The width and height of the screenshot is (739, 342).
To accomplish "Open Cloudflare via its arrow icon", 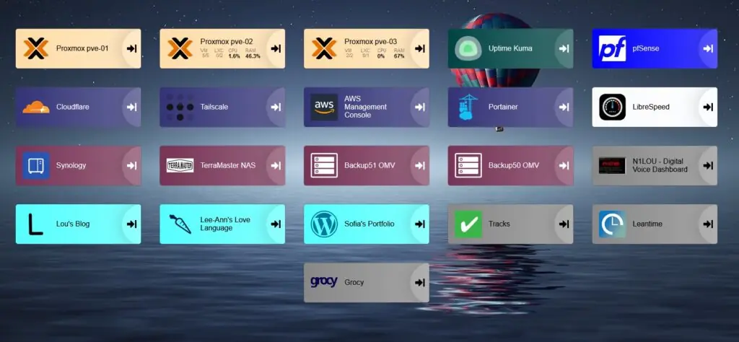I will tap(131, 107).
